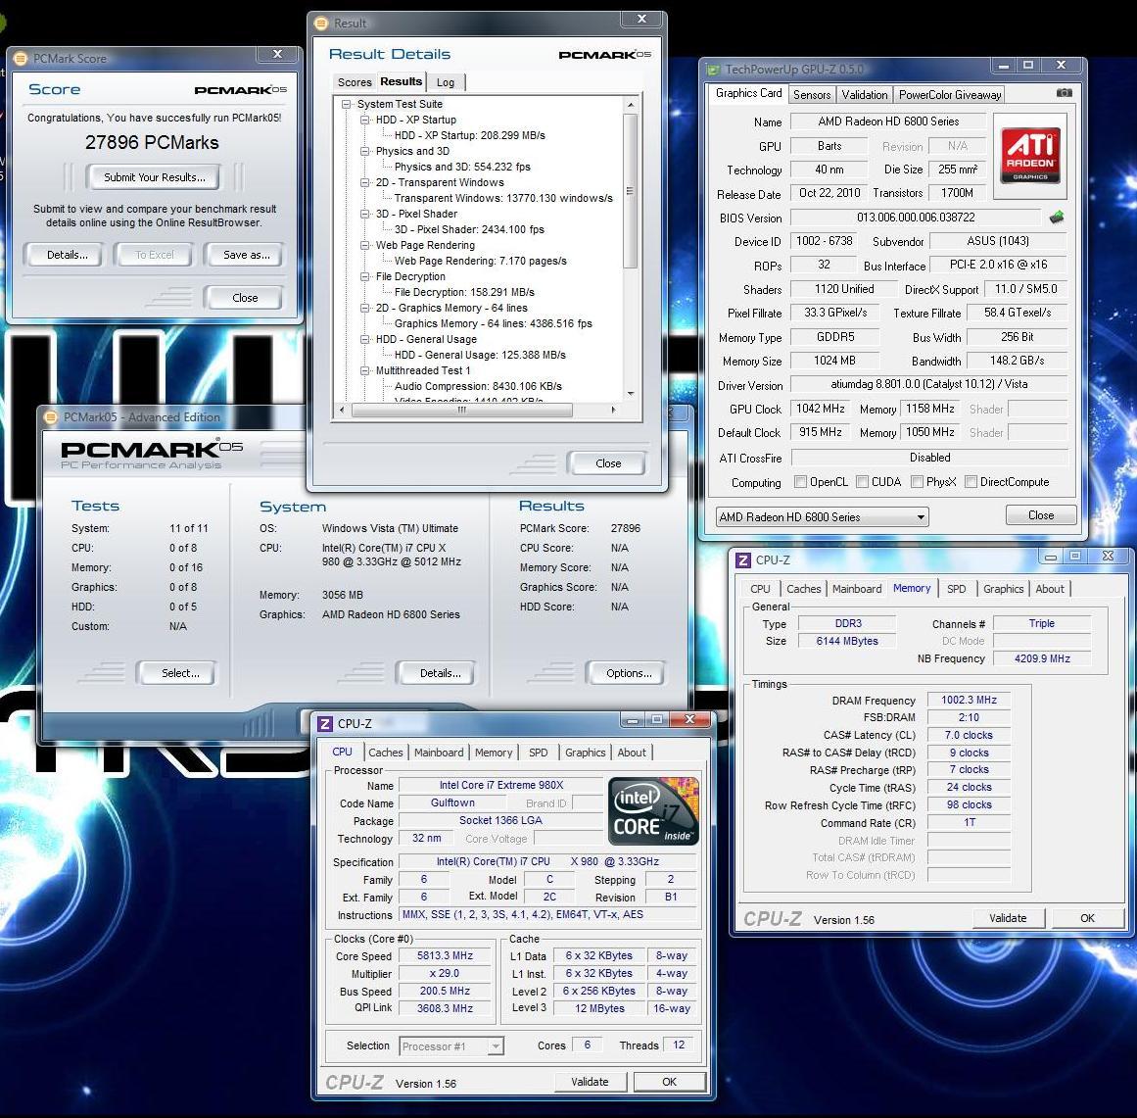
Task: Toggle the PhysX checkbox
Action: [x=917, y=482]
